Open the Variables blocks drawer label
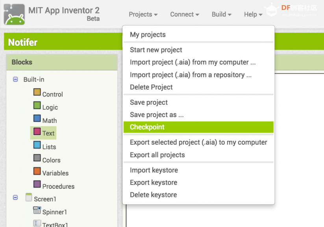Screen dimensions: 324x227 pyautogui.click(x=56, y=173)
